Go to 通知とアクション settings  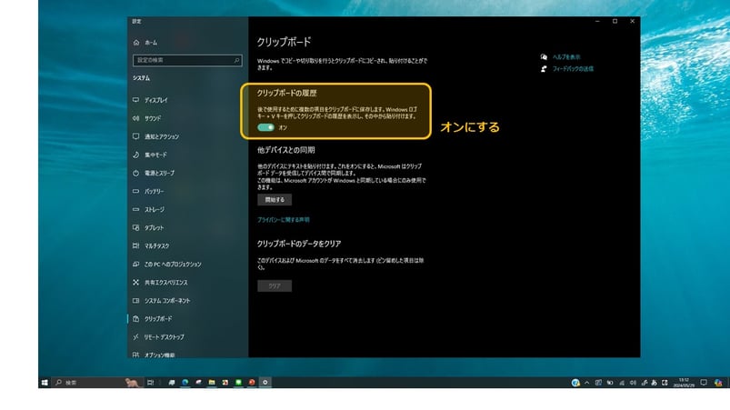pyautogui.click(x=155, y=136)
